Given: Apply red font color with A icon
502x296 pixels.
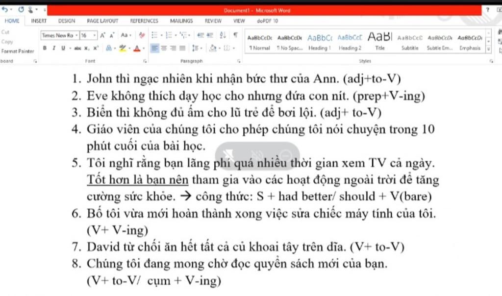Looking at the screenshot, I should point(137,49).
